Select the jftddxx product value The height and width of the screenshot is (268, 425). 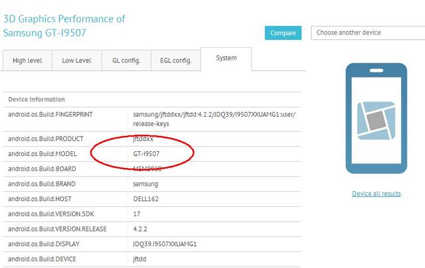tap(143, 139)
